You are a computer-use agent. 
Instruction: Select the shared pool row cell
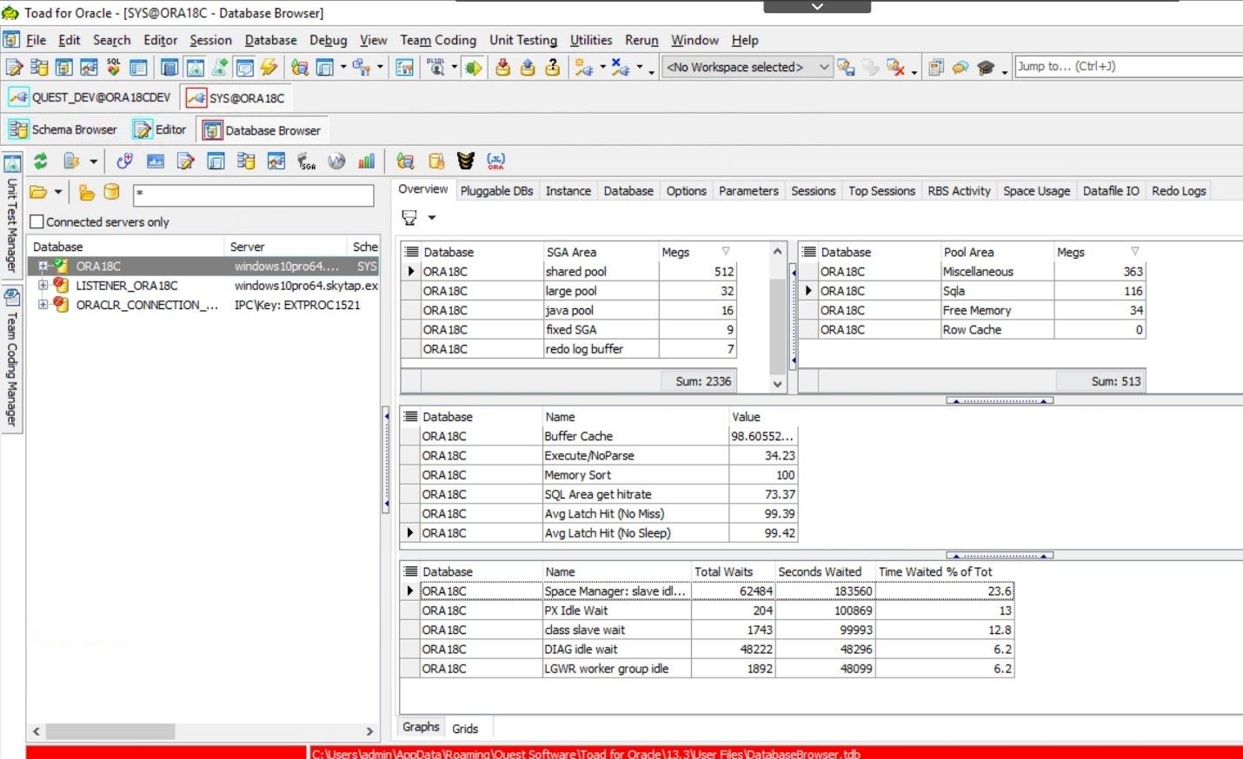(601, 271)
